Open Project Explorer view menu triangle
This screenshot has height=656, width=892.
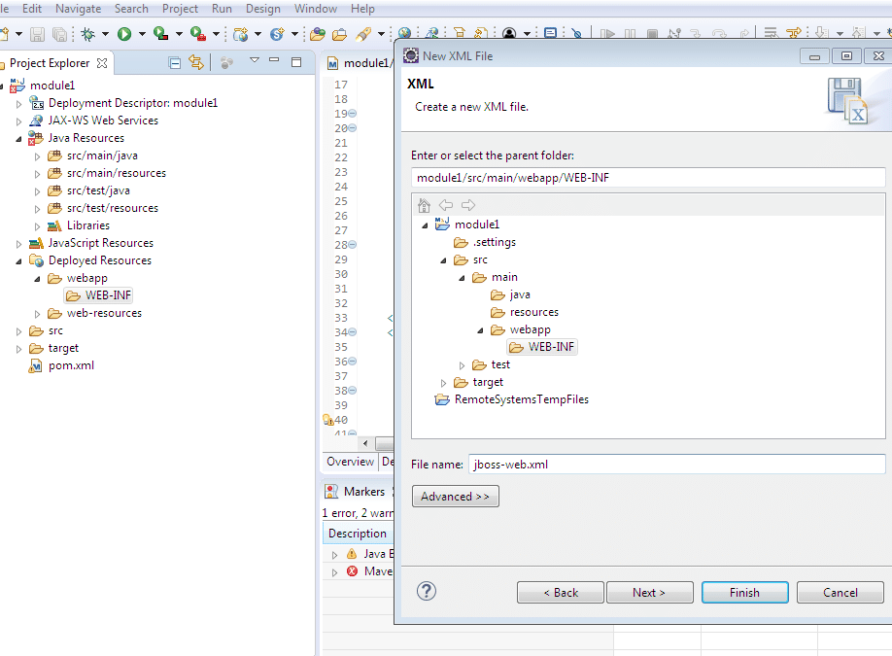click(255, 61)
